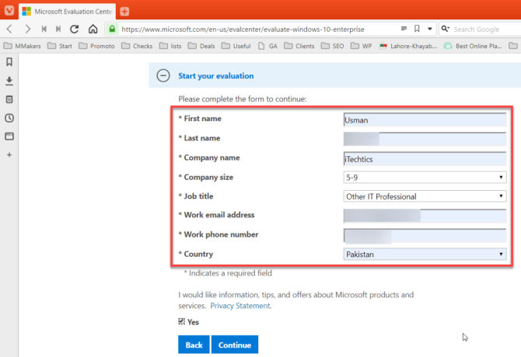The height and width of the screenshot is (357, 521).
Task: Open the Start bookmarks folder
Action: point(60,46)
